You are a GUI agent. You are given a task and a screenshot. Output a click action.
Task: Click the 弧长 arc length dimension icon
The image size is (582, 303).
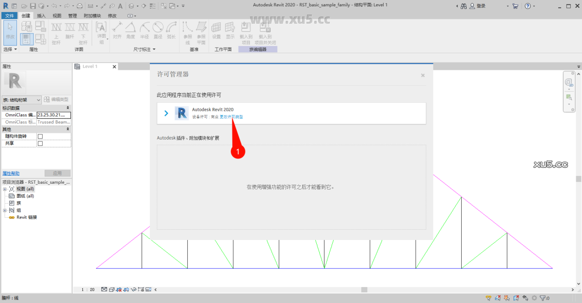(171, 30)
